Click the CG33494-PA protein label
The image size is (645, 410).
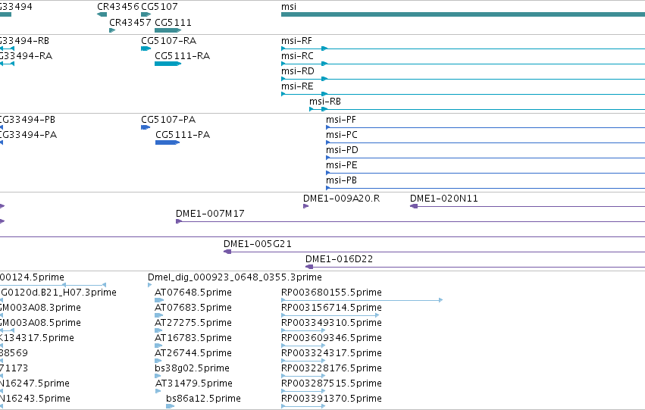click(28, 135)
